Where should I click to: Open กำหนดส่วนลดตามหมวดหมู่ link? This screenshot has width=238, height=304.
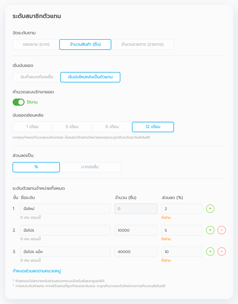click(37, 271)
